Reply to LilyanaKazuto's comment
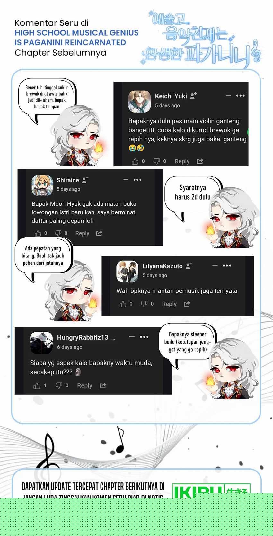Viewport: 273px width, 536px height. (x=169, y=304)
